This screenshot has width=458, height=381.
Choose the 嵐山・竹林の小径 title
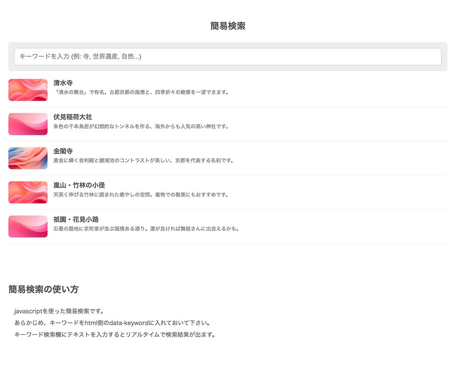79,185
